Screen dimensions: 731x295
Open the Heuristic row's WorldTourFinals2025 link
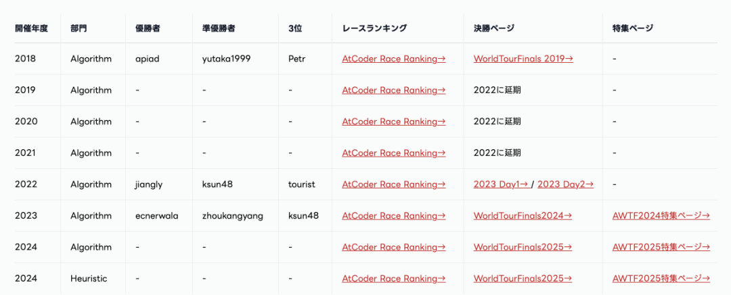coord(523,278)
